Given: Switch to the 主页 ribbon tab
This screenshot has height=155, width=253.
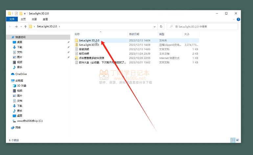Looking at the screenshot, I should 23,19.
